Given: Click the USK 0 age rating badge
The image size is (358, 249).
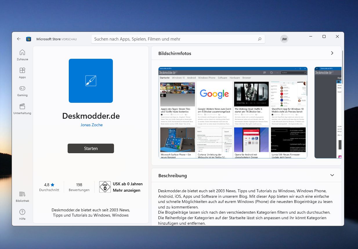Looking at the screenshot, I should point(105,187).
